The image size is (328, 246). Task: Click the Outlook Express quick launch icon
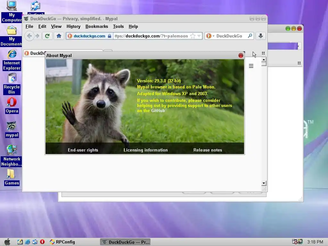click(x=35, y=242)
